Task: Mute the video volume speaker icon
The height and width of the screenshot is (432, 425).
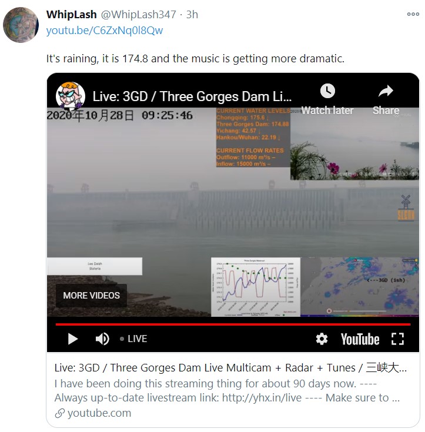Action: tap(102, 339)
